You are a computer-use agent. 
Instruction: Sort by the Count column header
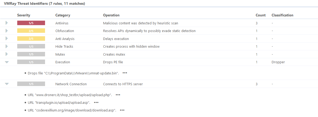(260, 15)
